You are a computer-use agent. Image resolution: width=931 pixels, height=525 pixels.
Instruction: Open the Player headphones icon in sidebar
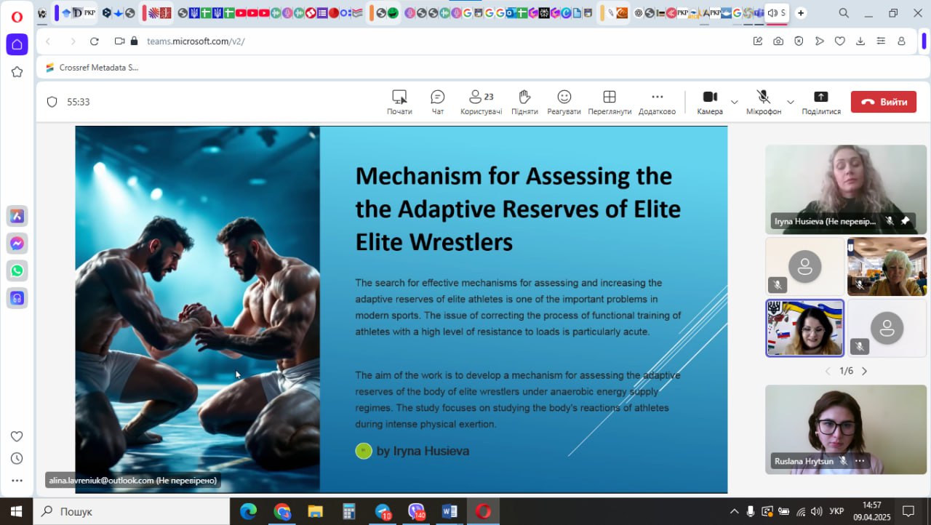point(17,298)
